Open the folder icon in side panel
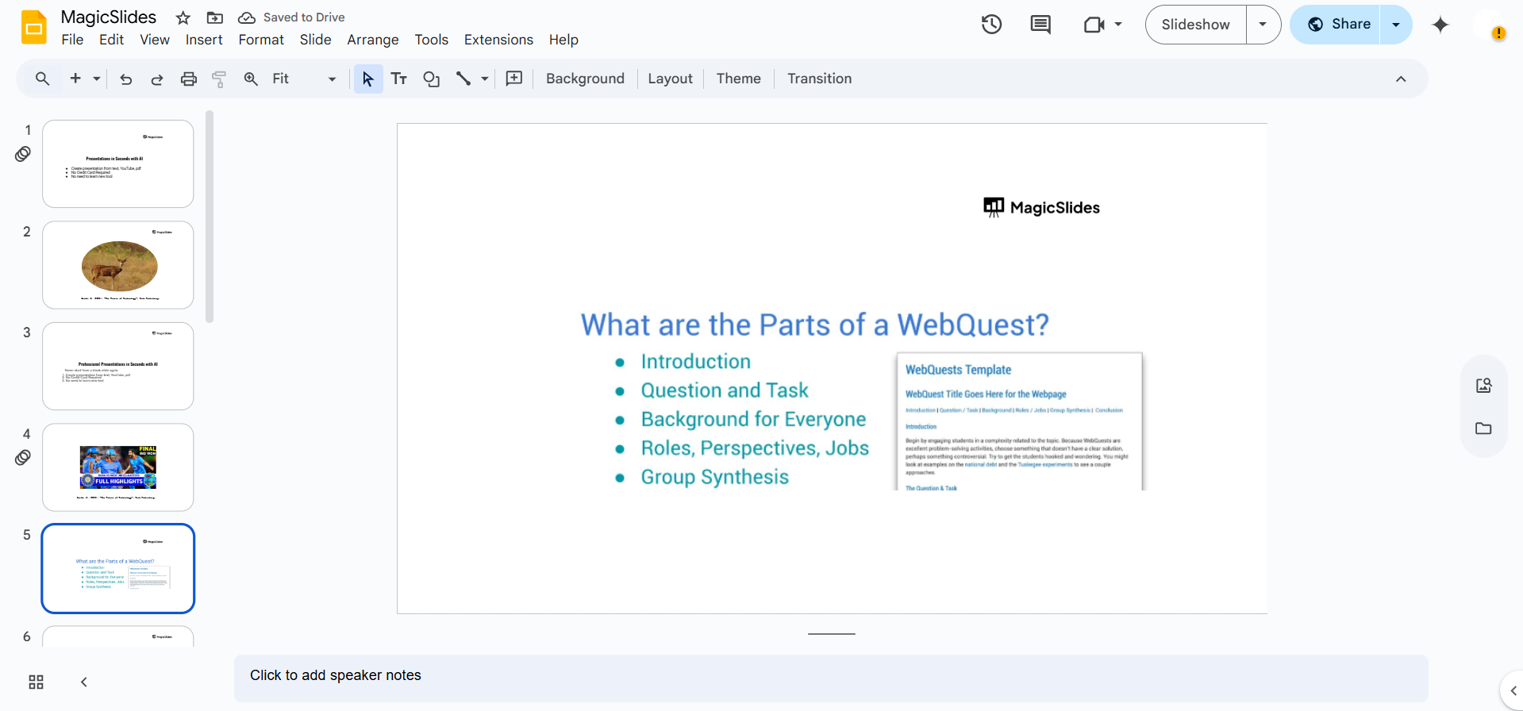Viewport: 1523px width, 711px height. (1483, 429)
